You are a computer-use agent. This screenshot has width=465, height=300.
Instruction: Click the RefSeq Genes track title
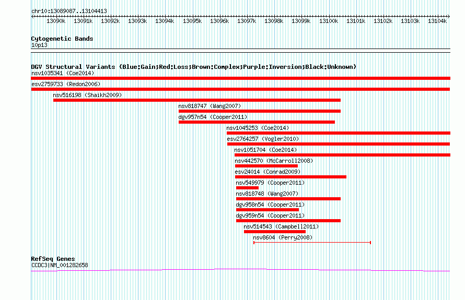pyautogui.click(x=53, y=259)
